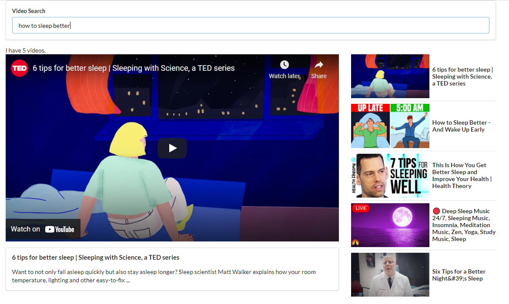
Task: Select the How to Sleep Better thumbnail
Action: coord(390,126)
